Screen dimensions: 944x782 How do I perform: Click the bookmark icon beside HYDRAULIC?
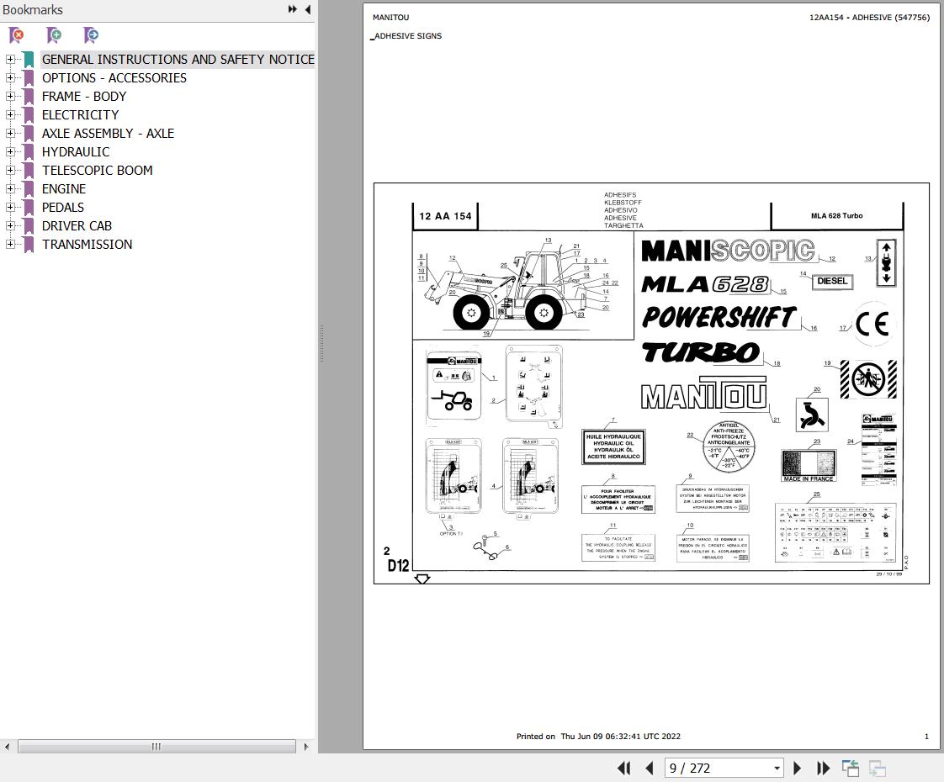pyautogui.click(x=29, y=152)
